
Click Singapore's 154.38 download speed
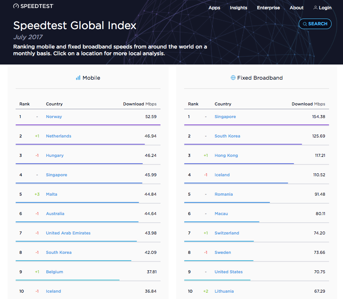click(x=318, y=117)
